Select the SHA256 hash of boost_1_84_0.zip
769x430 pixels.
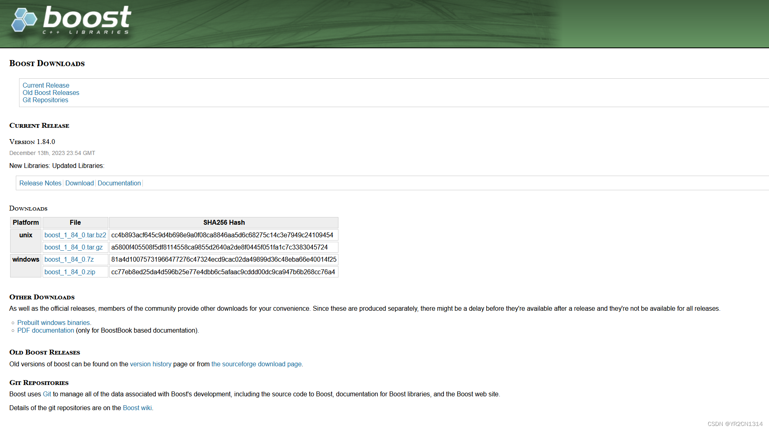point(222,272)
